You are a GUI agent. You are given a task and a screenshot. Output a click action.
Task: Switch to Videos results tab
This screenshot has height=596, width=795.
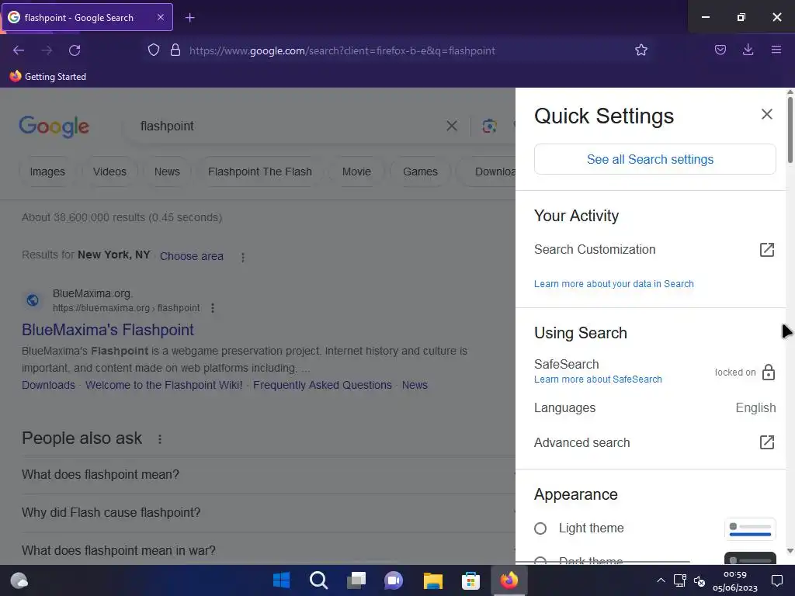click(109, 172)
